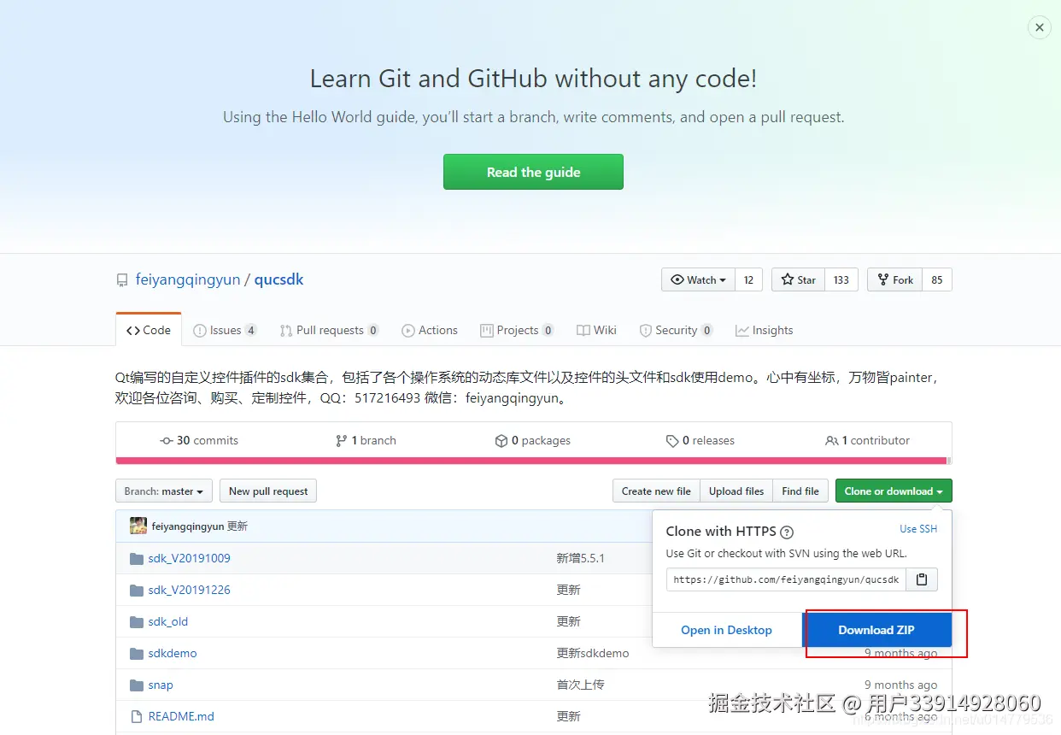Click the Use SSH link
Image resolution: width=1061 pixels, height=735 pixels.
(918, 529)
